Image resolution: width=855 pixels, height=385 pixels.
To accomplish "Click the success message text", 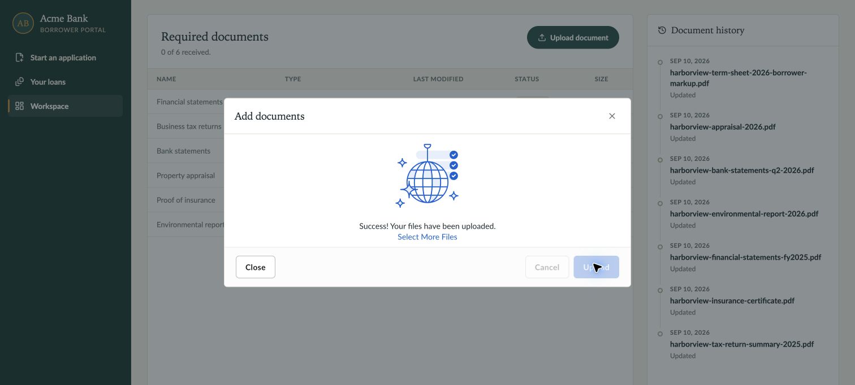I will click(x=427, y=226).
